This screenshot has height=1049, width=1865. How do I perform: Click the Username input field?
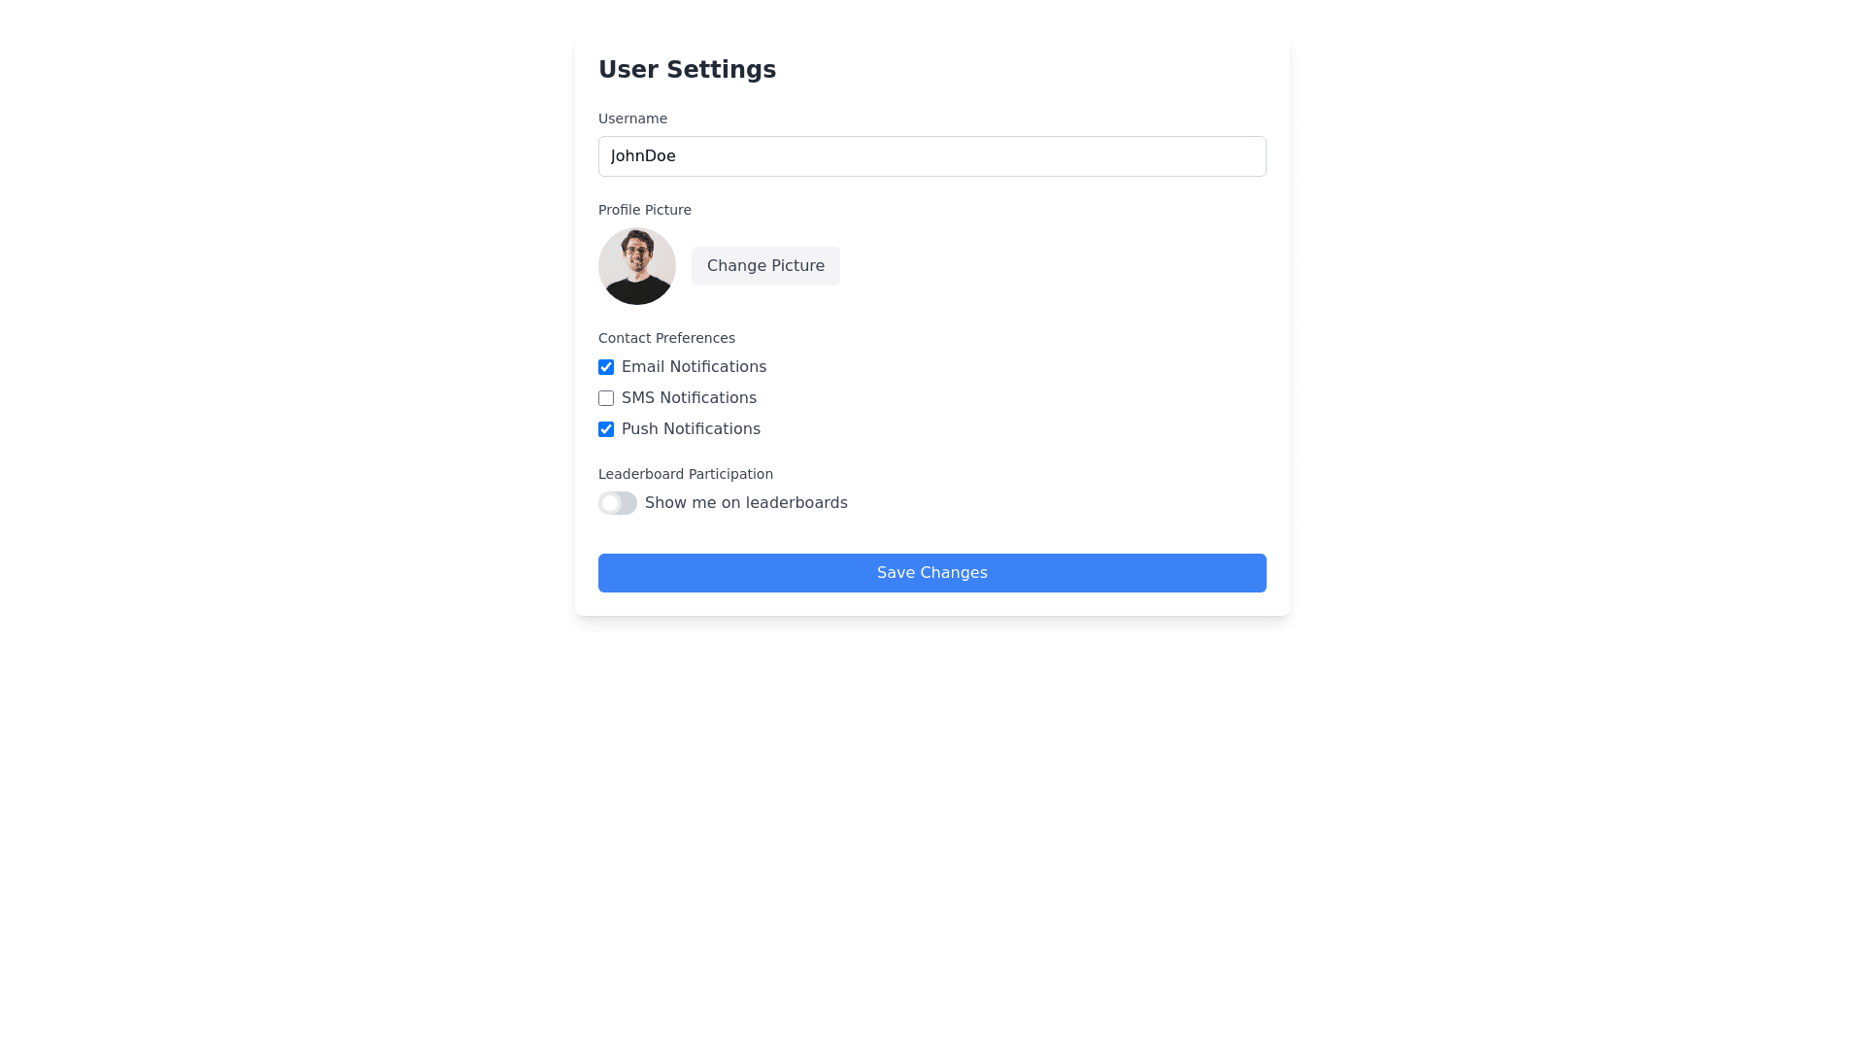pyautogui.click(x=932, y=156)
